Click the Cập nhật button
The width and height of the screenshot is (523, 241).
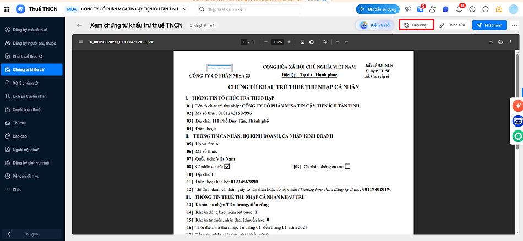[416, 25]
